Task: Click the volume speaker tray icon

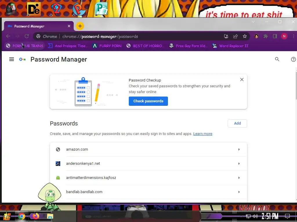Action: (x=255, y=216)
